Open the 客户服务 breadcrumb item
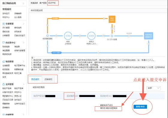This screenshot has height=118, width=168. pos(43,3)
